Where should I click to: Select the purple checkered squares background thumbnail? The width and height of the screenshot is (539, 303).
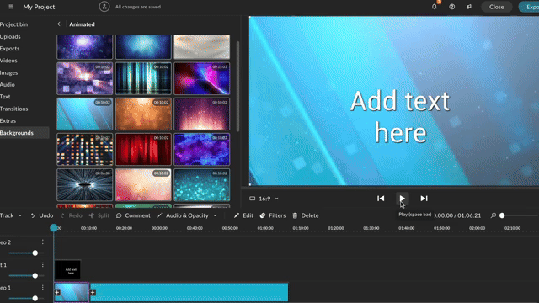click(84, 78)
